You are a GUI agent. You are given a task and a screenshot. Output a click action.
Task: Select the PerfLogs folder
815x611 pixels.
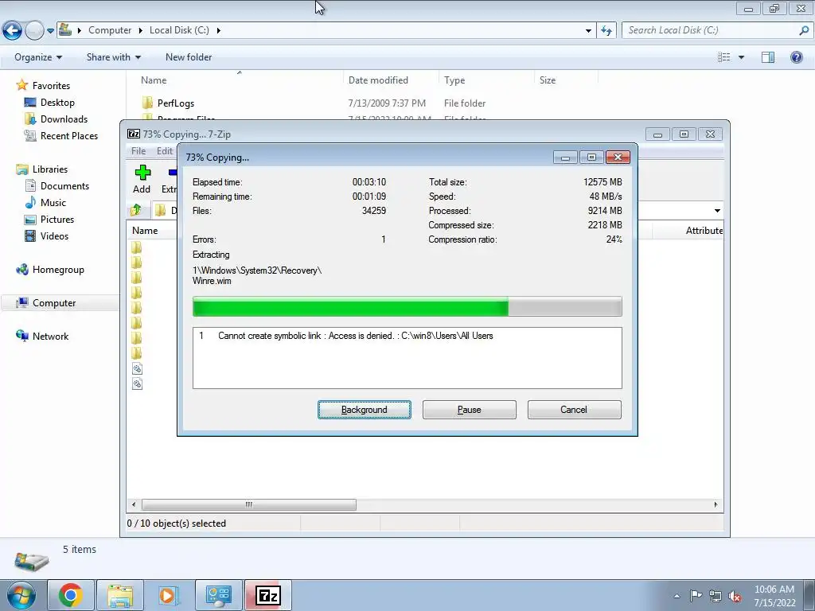tap(176, 103)
